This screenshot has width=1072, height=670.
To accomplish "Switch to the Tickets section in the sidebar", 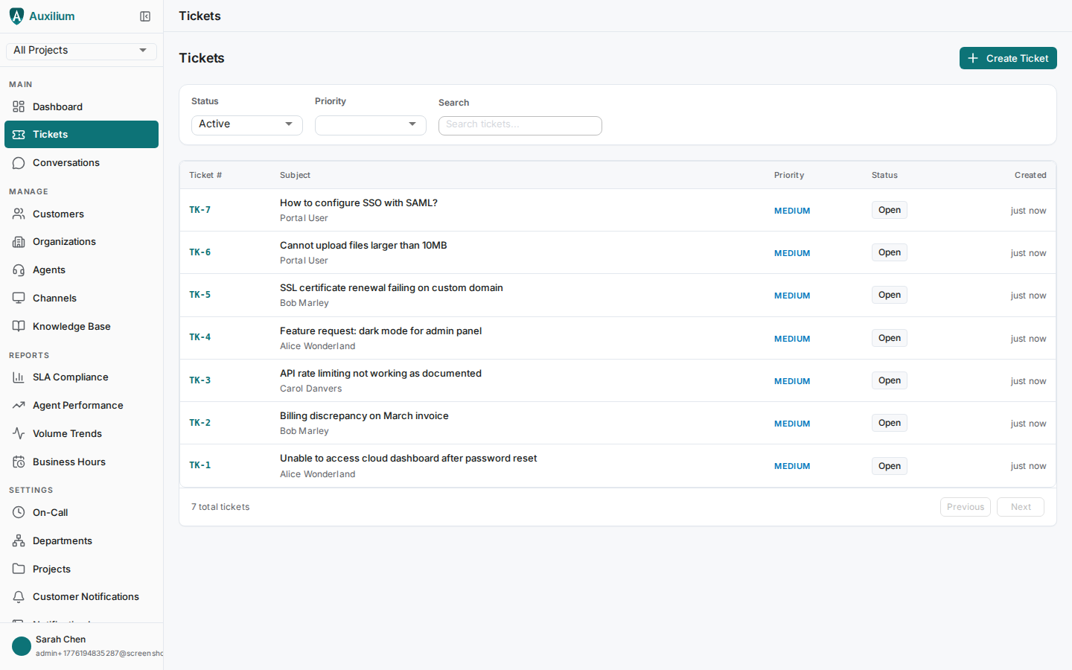I will [x=50, y=134].
